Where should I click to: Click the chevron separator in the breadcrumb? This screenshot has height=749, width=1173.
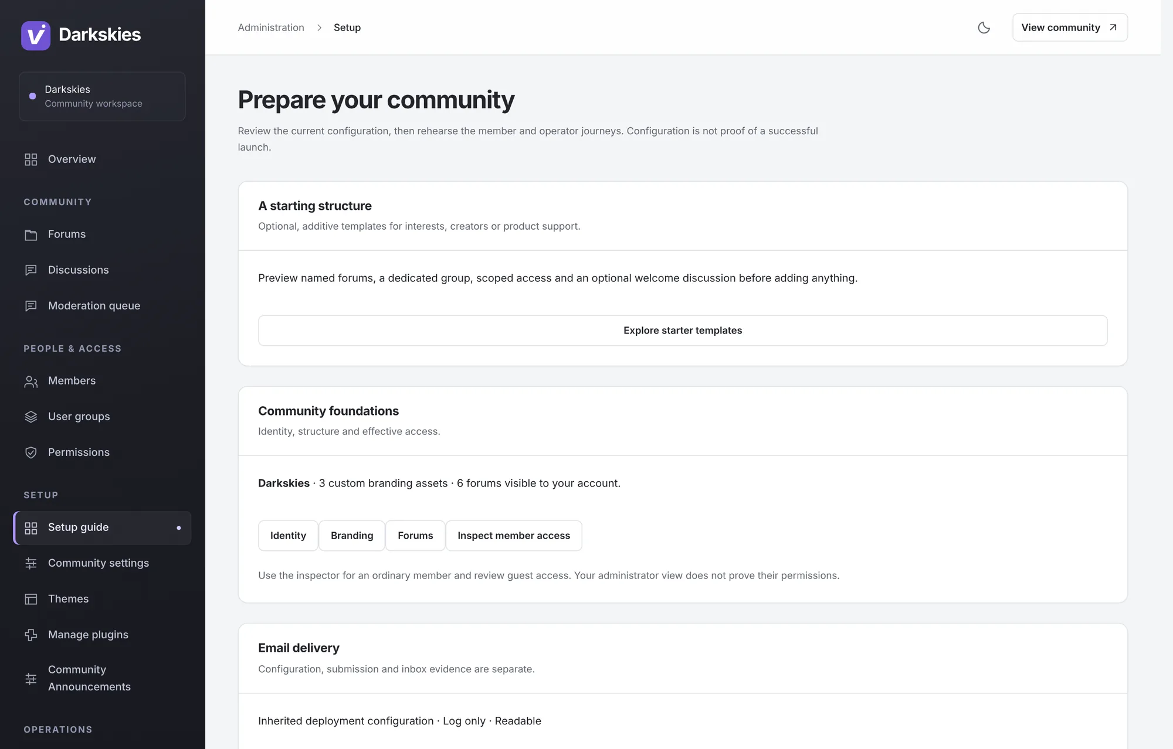pyautogui.click(x=319, y=28)
